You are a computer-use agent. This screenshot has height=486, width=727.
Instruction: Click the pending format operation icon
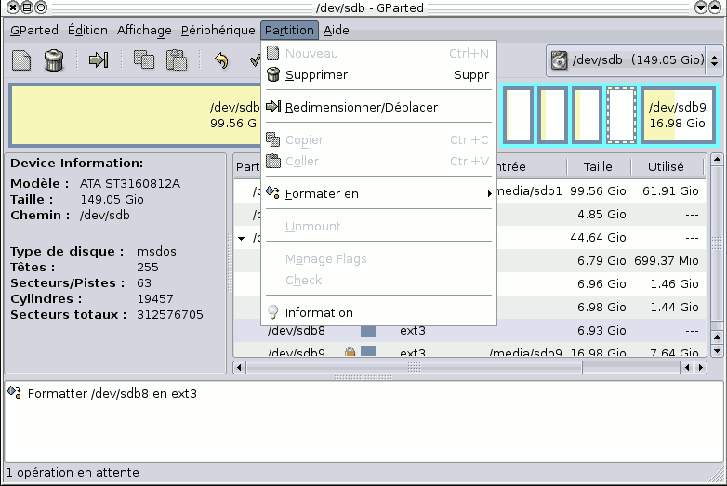[14, 392]
